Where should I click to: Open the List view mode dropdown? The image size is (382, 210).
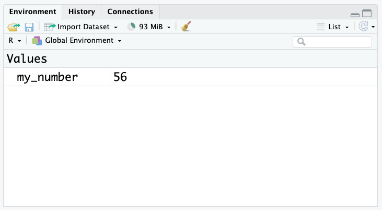pyautogui.click(x=347, y=27)
